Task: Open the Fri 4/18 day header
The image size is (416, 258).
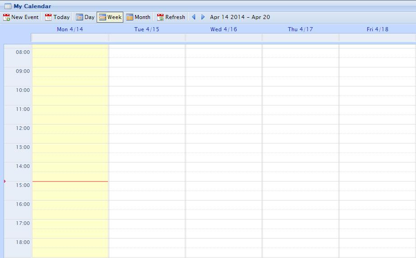Action: [377, 29]
